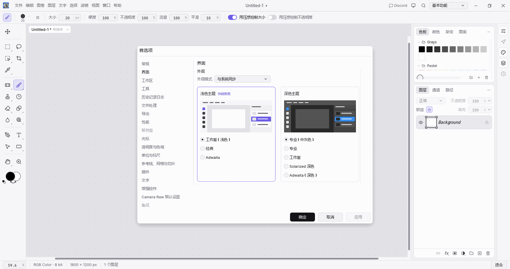Viewport: 510px width, 269px height.
Task: Open layer effects fx button
Action: coord(446,253)
